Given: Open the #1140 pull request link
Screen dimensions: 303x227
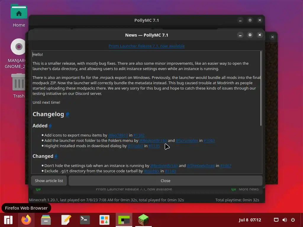Looking at the screenshot, I should (x=170, y=171).
